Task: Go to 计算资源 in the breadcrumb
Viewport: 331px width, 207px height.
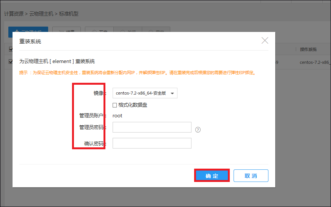Action: point(14,14)
